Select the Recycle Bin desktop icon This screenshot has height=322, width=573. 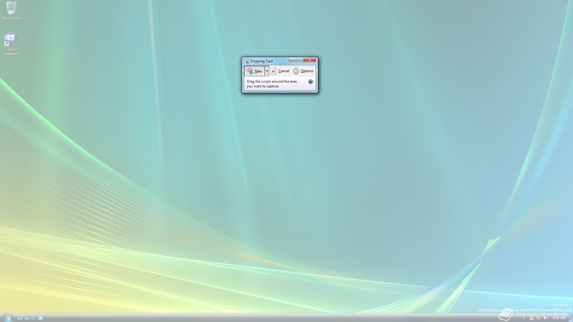click(x=11, y=11)
